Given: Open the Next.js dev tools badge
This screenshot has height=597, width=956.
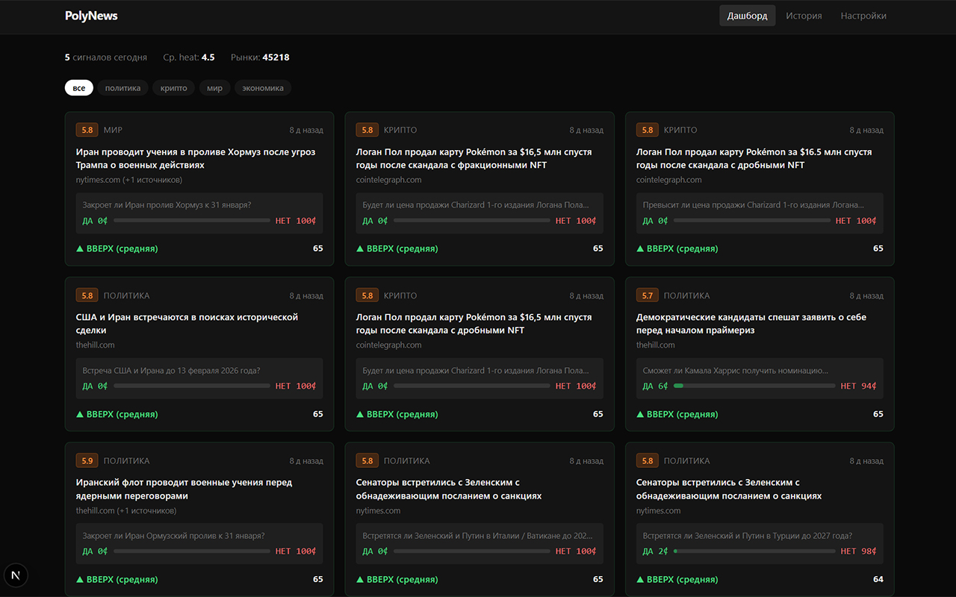Looking at the screenshot, I should [16, 575].
